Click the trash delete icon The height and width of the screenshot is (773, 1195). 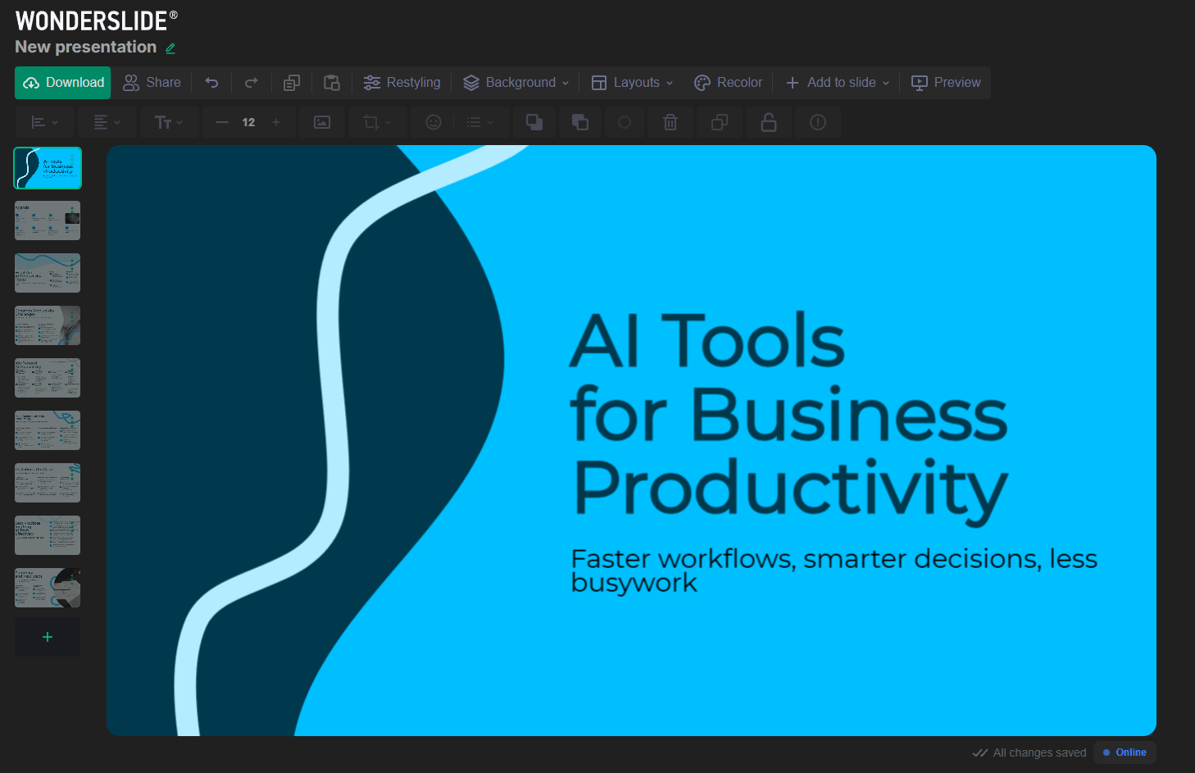click(670, 122)
